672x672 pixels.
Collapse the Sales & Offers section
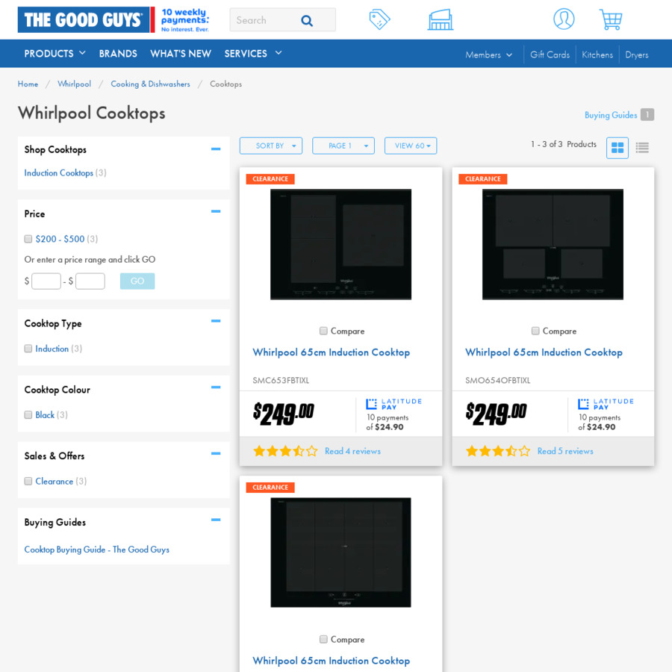tap(216, 453)
